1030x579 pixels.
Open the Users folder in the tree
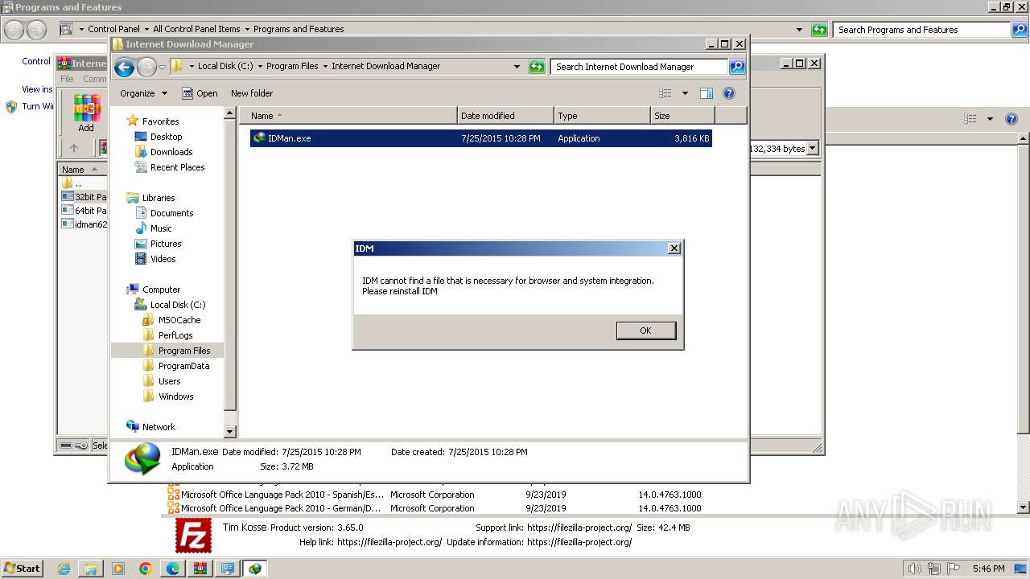tap(169, 381)
